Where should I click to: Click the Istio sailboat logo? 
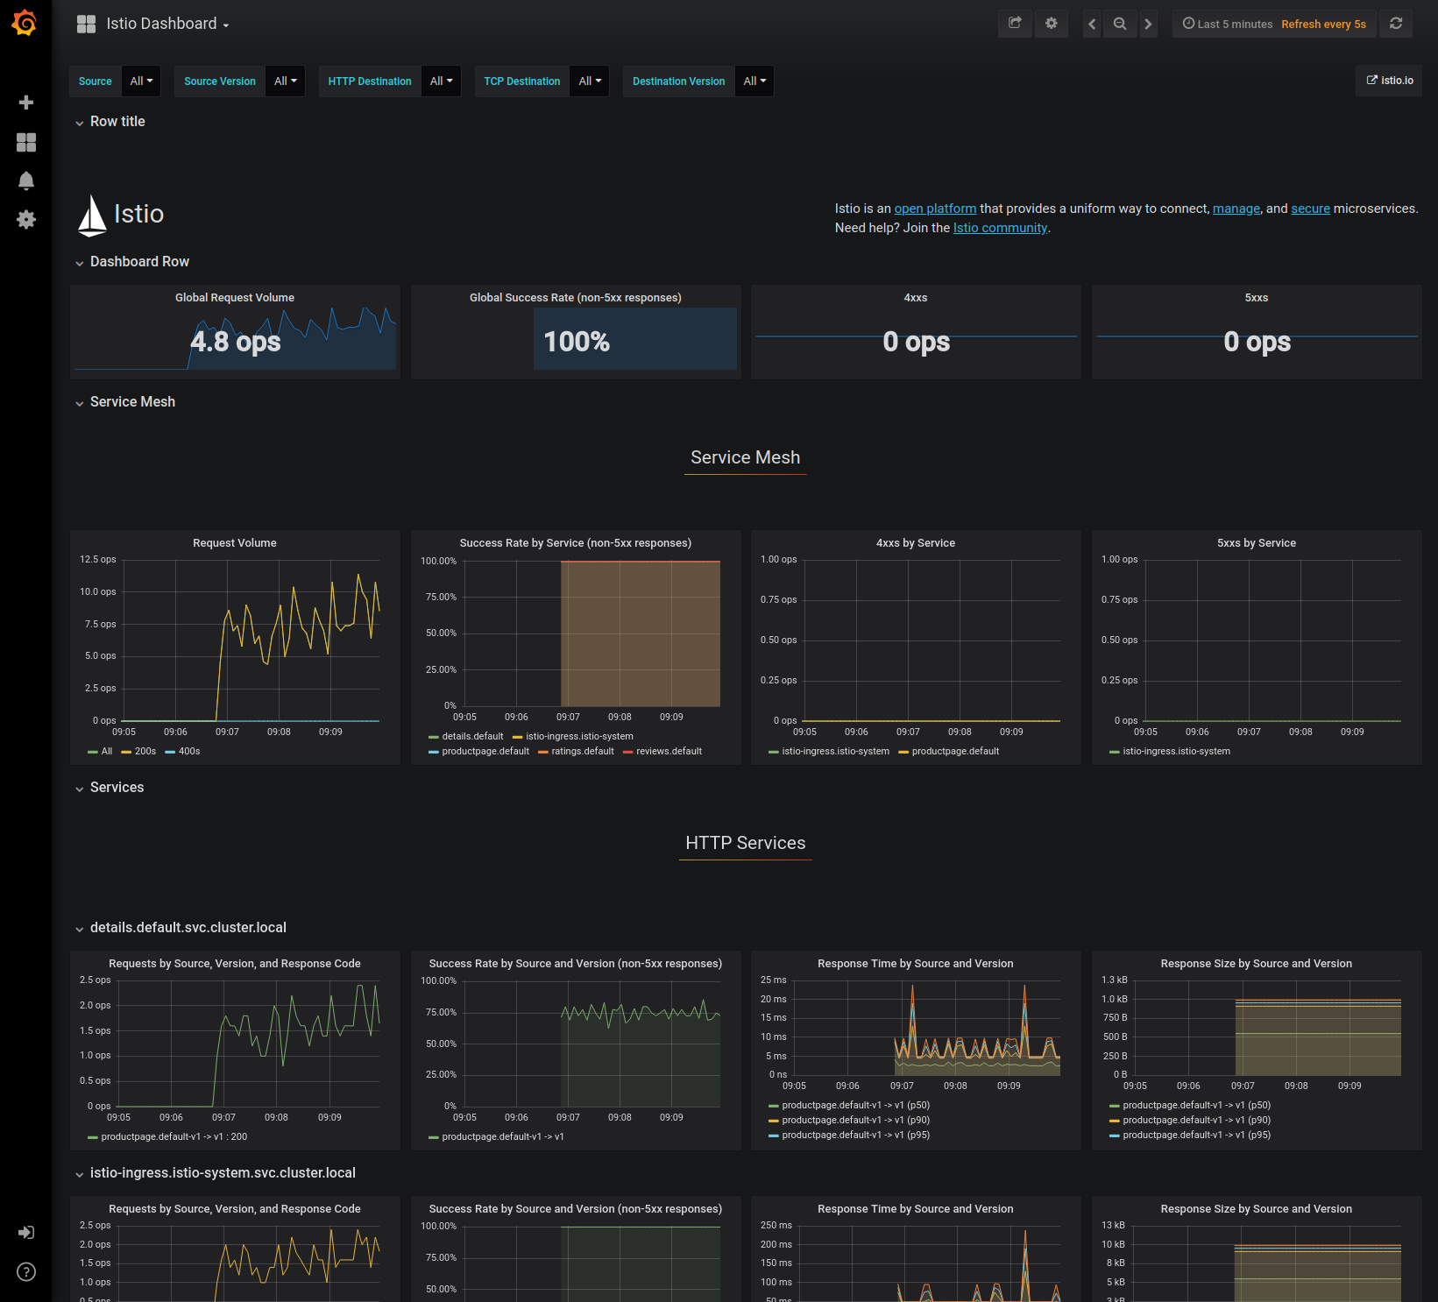[92, 216]
